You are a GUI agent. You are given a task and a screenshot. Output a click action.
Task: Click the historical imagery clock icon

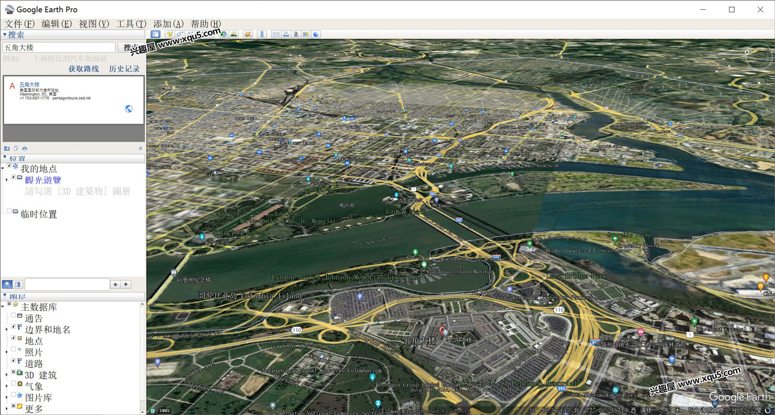coord(224,34)
